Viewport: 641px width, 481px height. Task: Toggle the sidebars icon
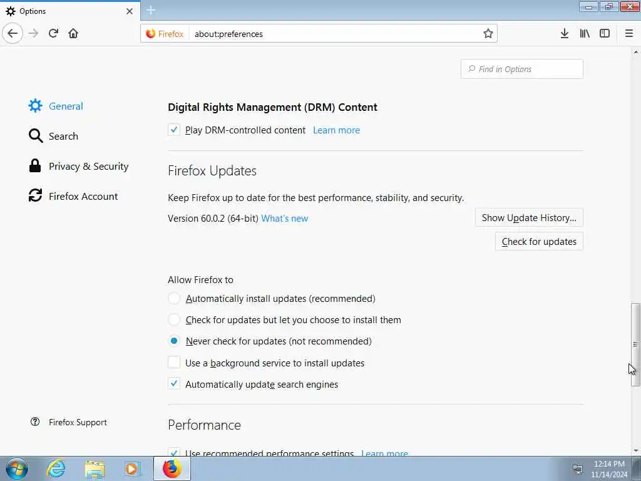pos(605,34)
